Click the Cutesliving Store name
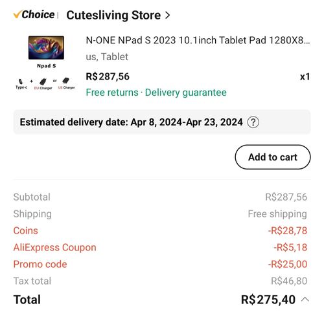The height and width of the screenshot is (319, 324). 113,16
